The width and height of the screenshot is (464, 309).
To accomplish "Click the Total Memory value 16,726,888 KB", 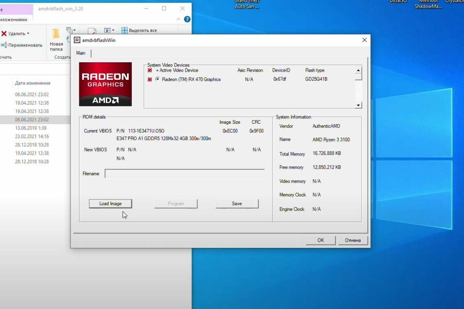I will pyautogui.click(x=327, y=153).
